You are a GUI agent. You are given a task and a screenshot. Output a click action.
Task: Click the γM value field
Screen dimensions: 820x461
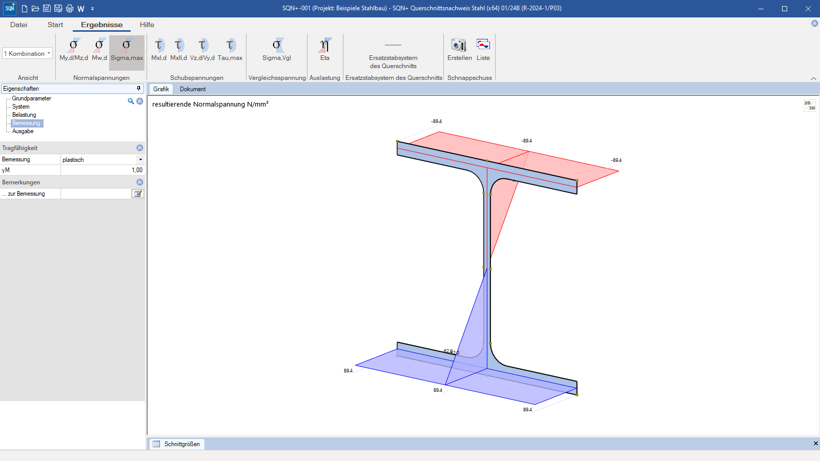click(x=102, y=170)
